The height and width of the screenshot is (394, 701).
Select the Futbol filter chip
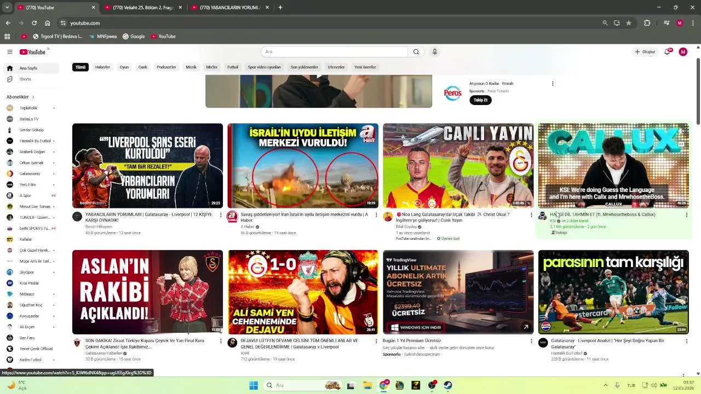click(233, 67)
